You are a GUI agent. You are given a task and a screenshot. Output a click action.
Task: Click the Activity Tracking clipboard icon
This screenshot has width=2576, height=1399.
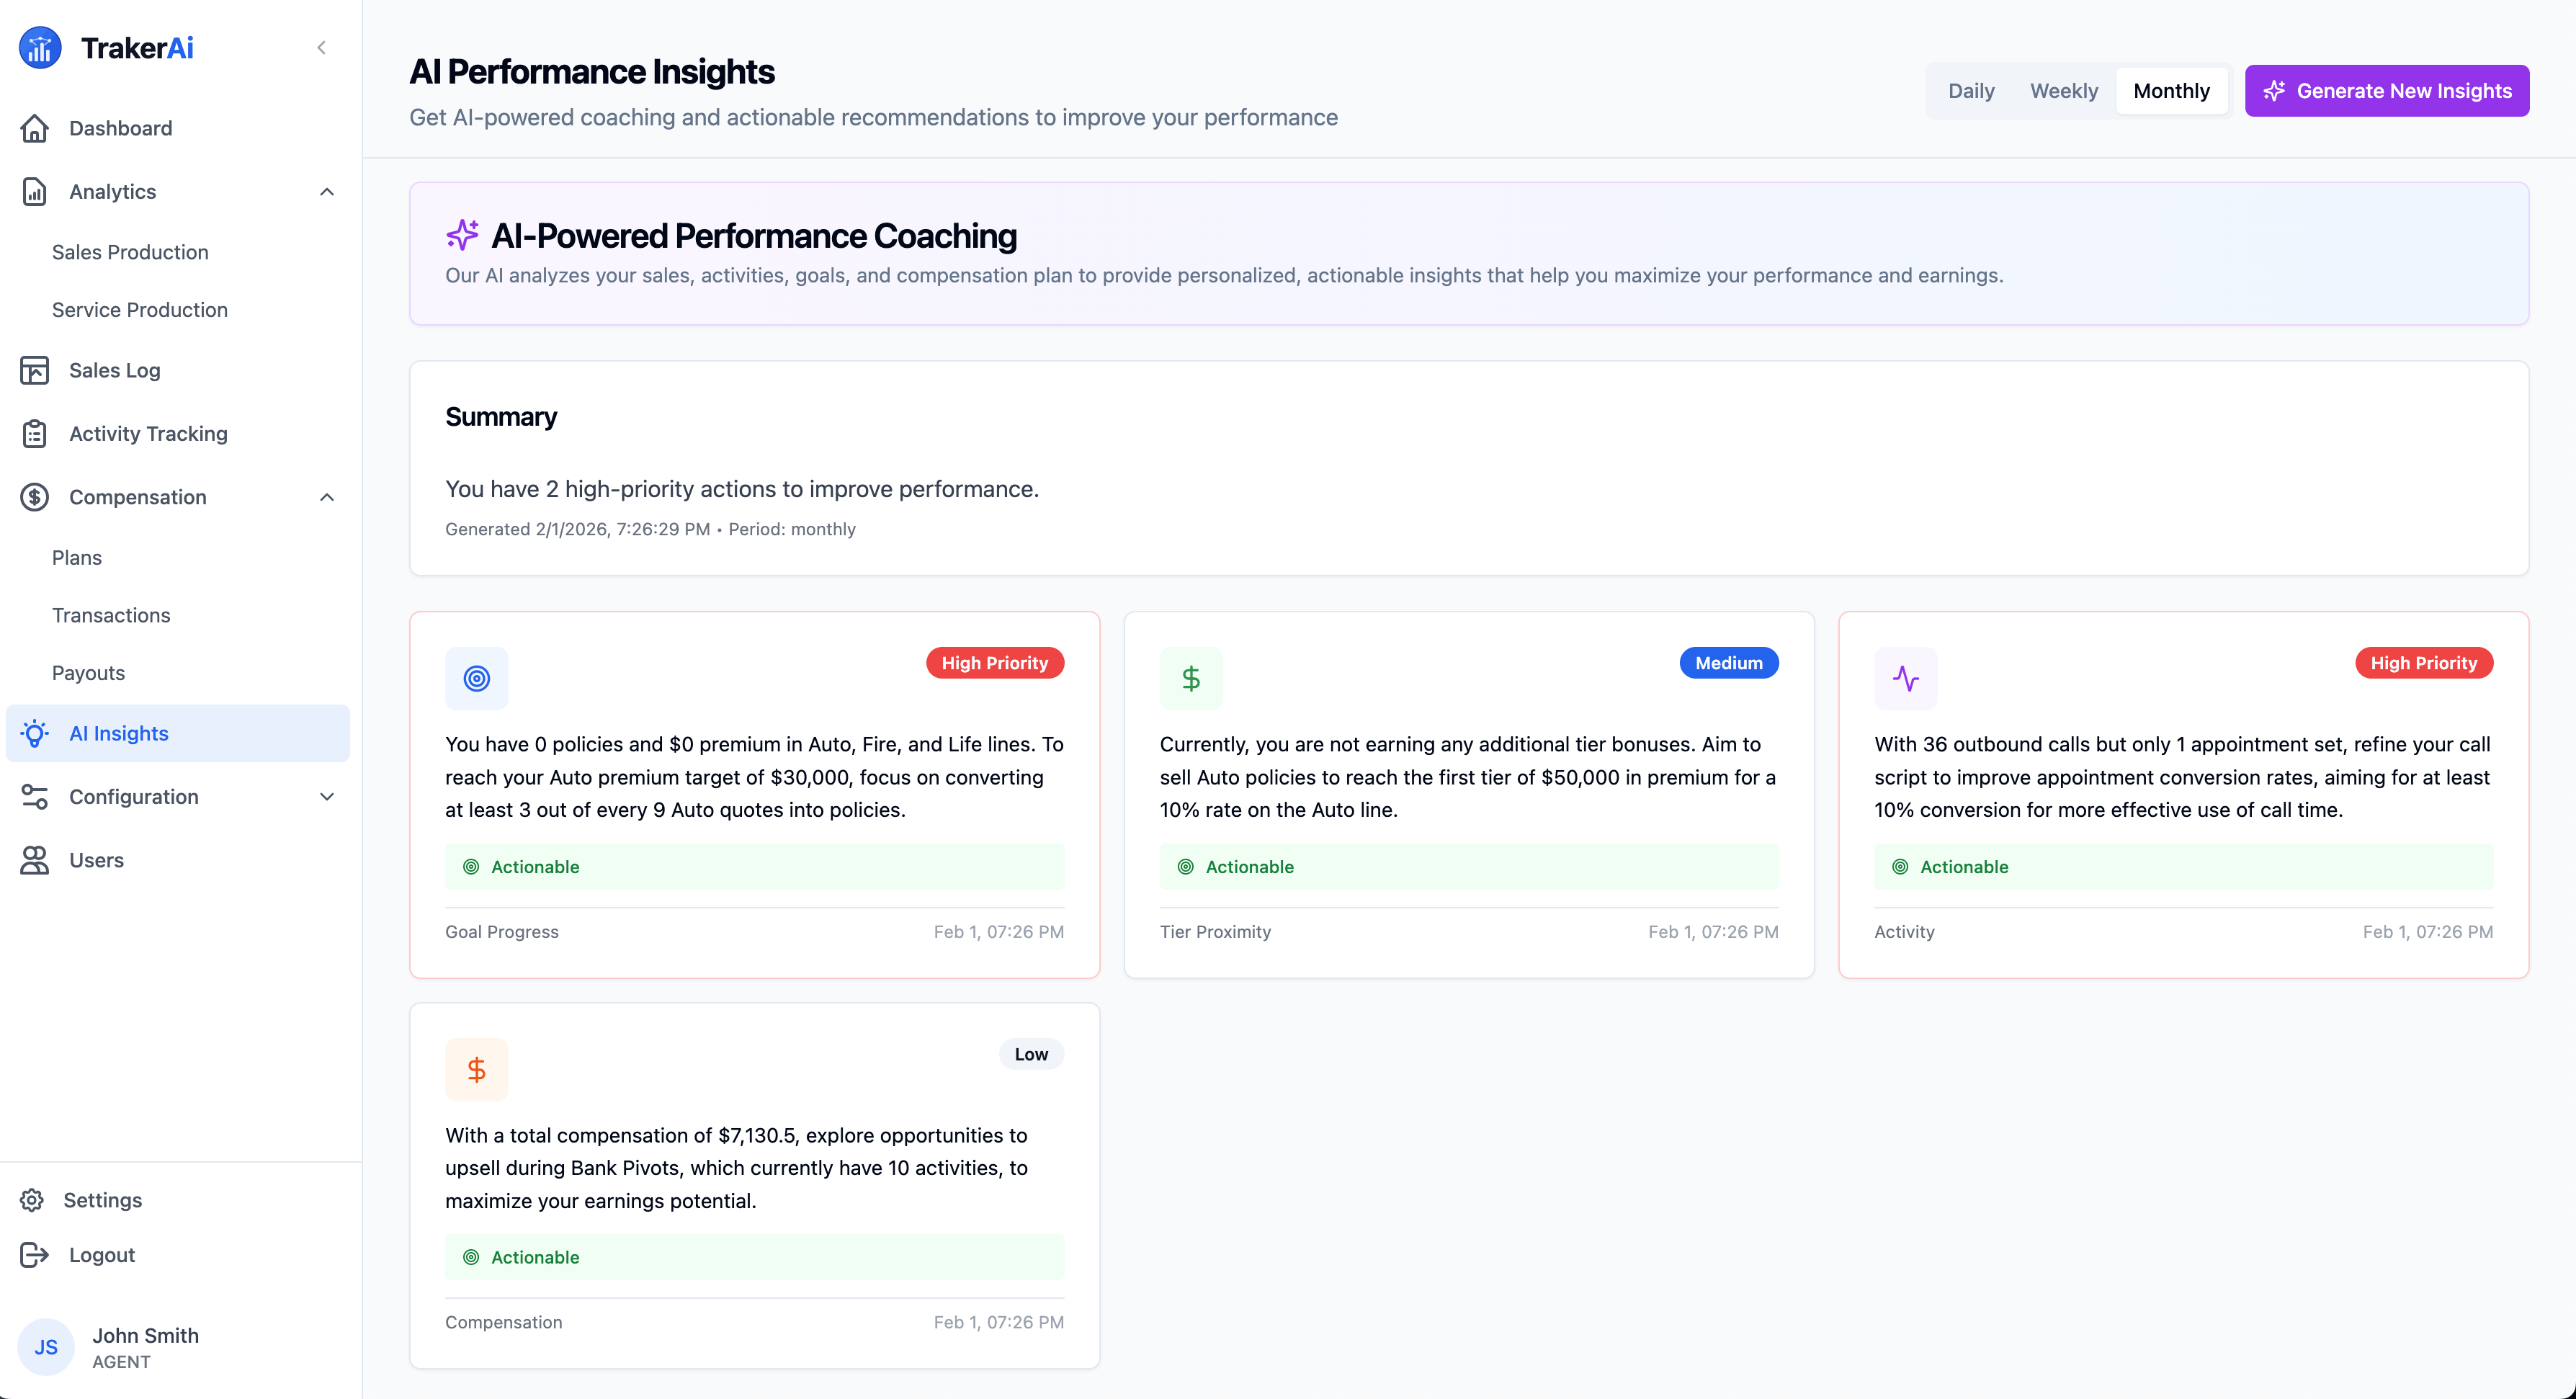click(35, 434)
